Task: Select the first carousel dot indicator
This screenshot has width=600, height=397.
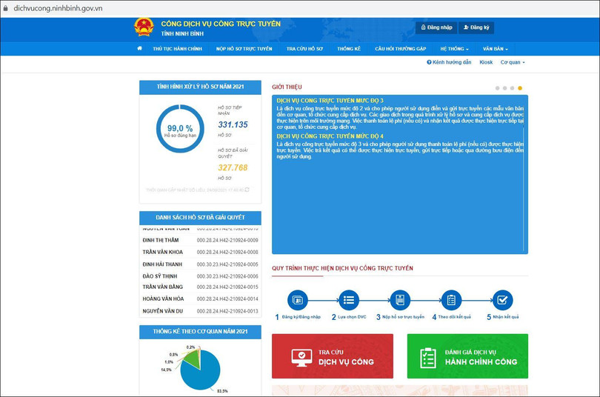Action: point(497,88)
